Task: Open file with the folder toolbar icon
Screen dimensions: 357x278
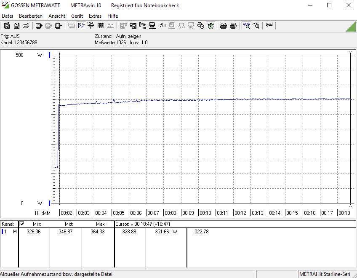Action: (x=26, y=26)
